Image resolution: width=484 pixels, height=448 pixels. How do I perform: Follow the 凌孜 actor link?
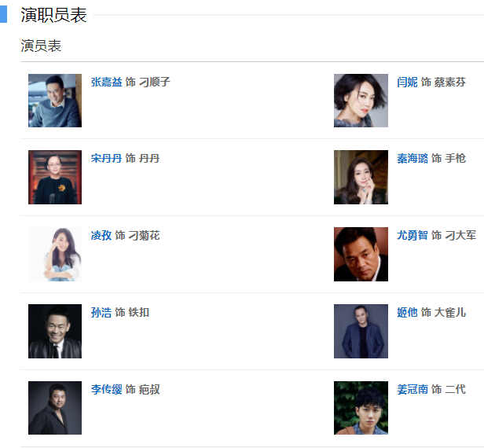101,236
